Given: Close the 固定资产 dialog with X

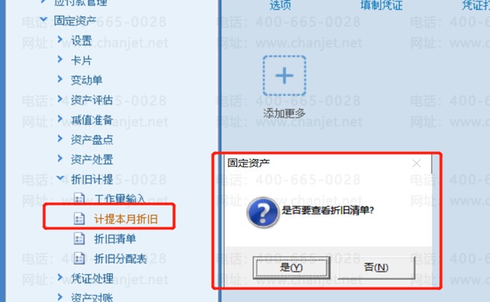Looking at the screenshot, I should pyautogui.click(x=416, y=163).
